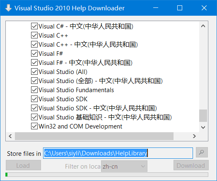Uncheck Win32 and COM Development checkbox
The height and width of the screenshot is (181, 217).
point(34,126)
